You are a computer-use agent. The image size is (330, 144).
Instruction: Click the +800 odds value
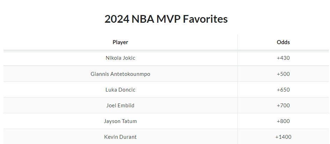pyautogui.click(x=283, y=121)
